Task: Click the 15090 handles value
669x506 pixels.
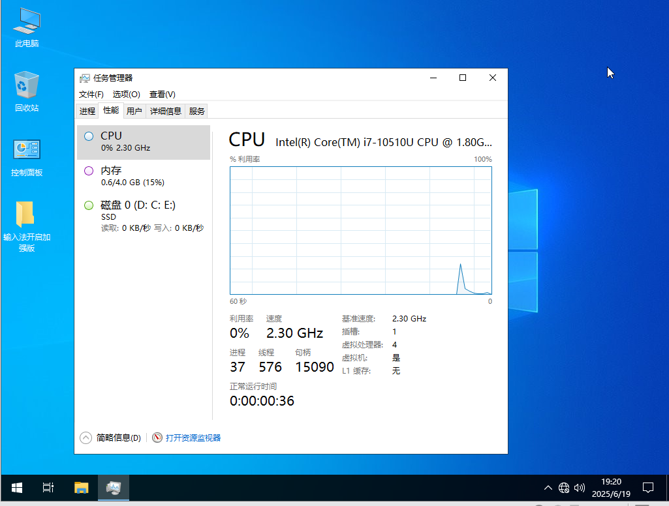Action: (x=315, y=367)
